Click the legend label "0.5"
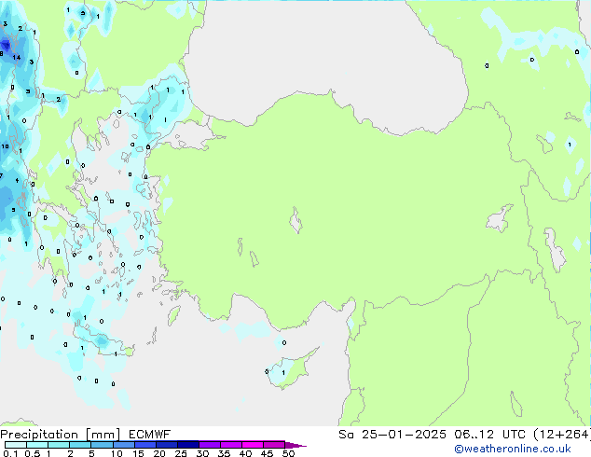591x457 pixels. pos(33,453)
